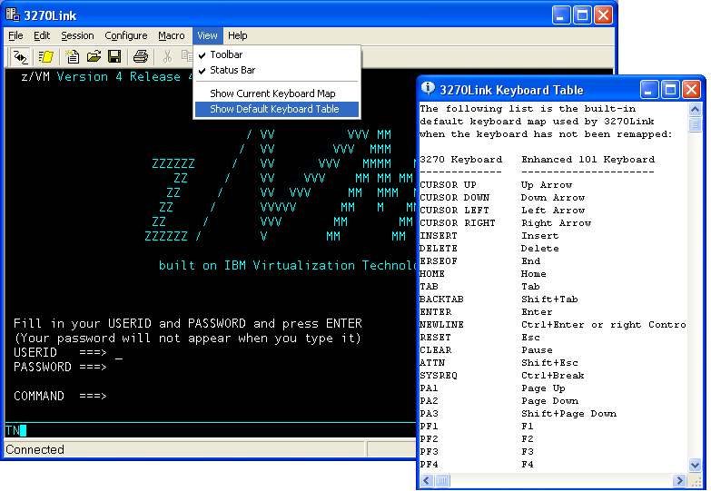
Task: Click 'PF4' entry in keyboard table
Action: 429,465
